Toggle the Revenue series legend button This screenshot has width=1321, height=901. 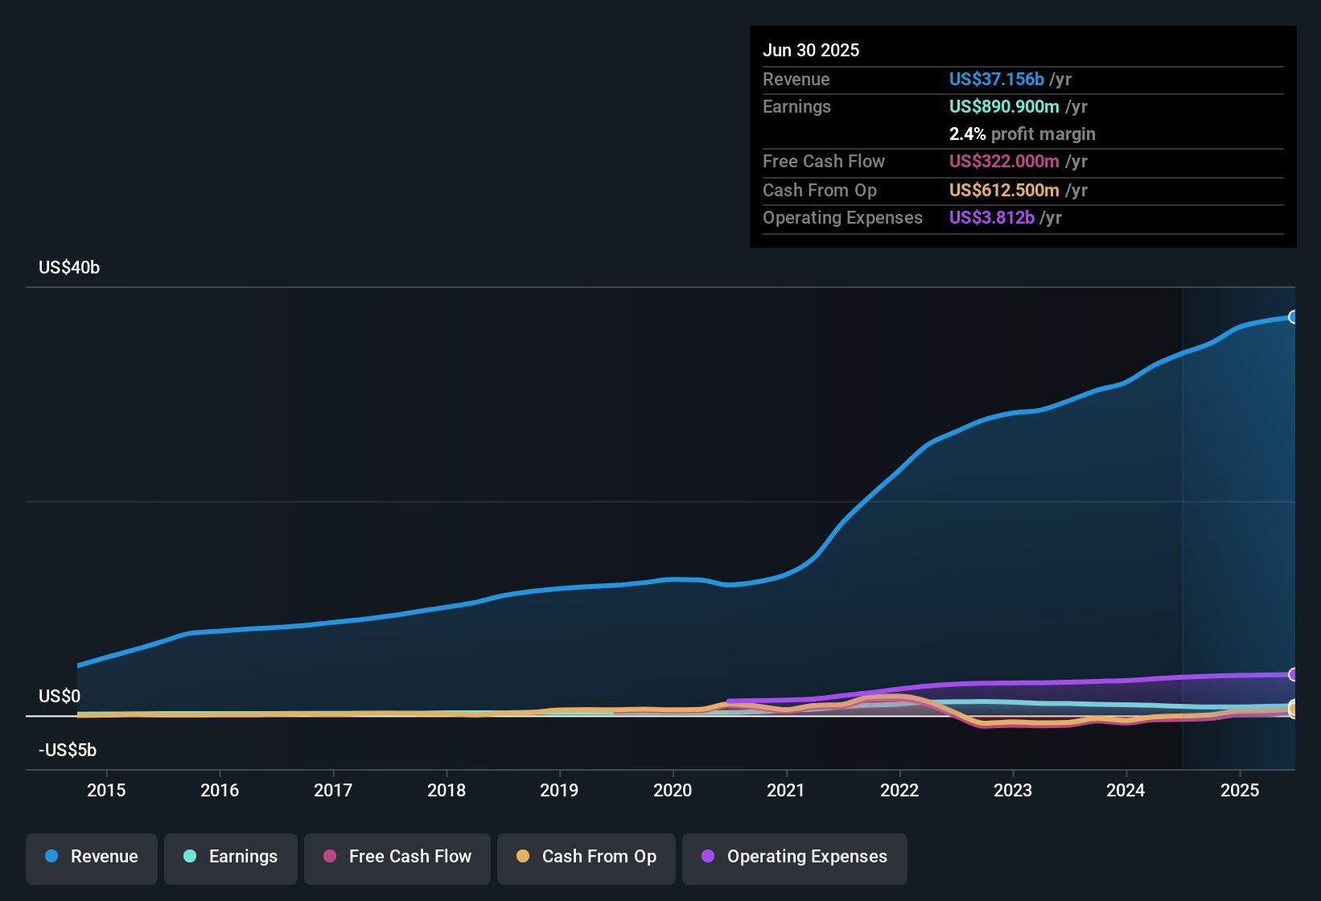[92, 858]
